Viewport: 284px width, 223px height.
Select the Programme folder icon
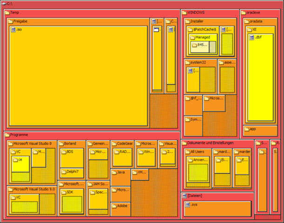7,135
